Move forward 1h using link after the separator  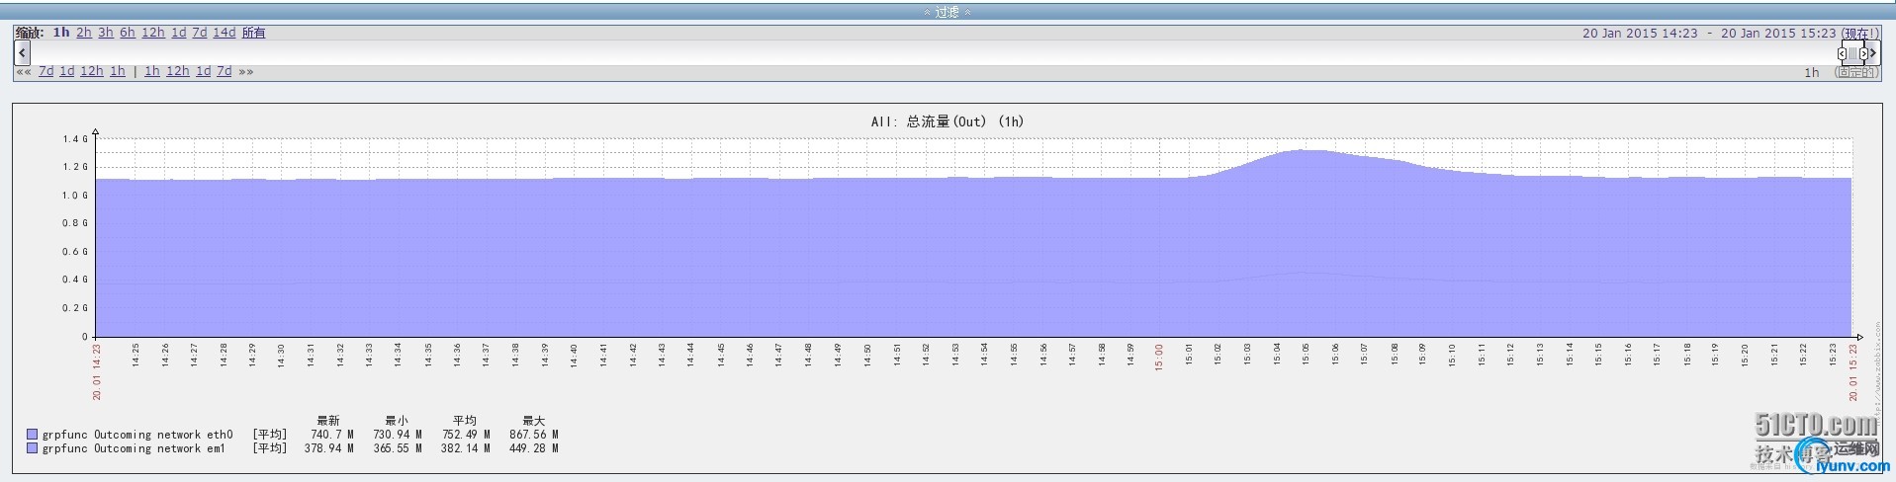pos(152,71)
